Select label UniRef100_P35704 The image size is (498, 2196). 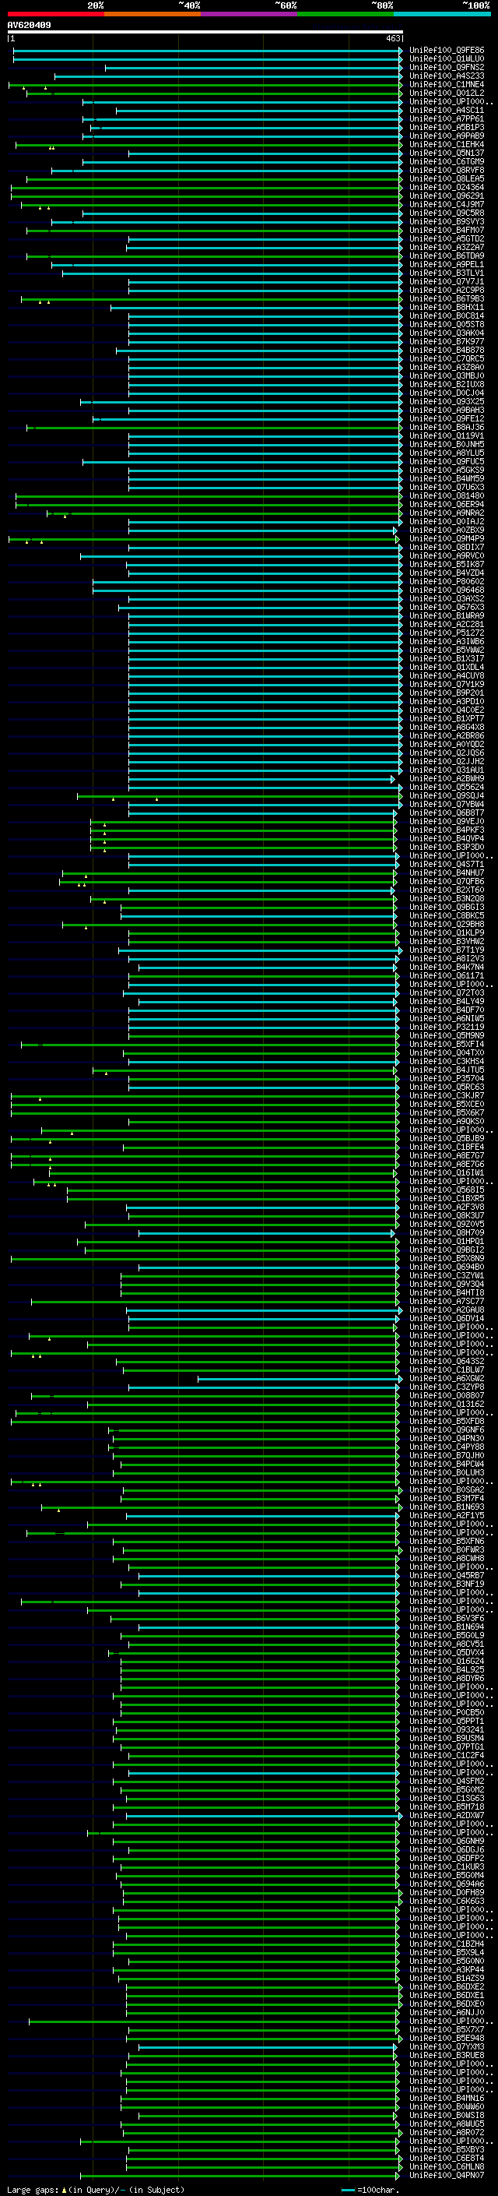tap(446, 1078)
